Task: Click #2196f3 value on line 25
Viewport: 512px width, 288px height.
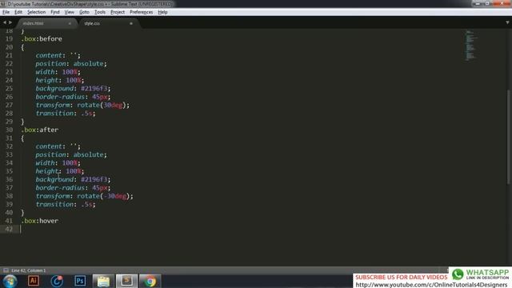Action: click(94, 89)
